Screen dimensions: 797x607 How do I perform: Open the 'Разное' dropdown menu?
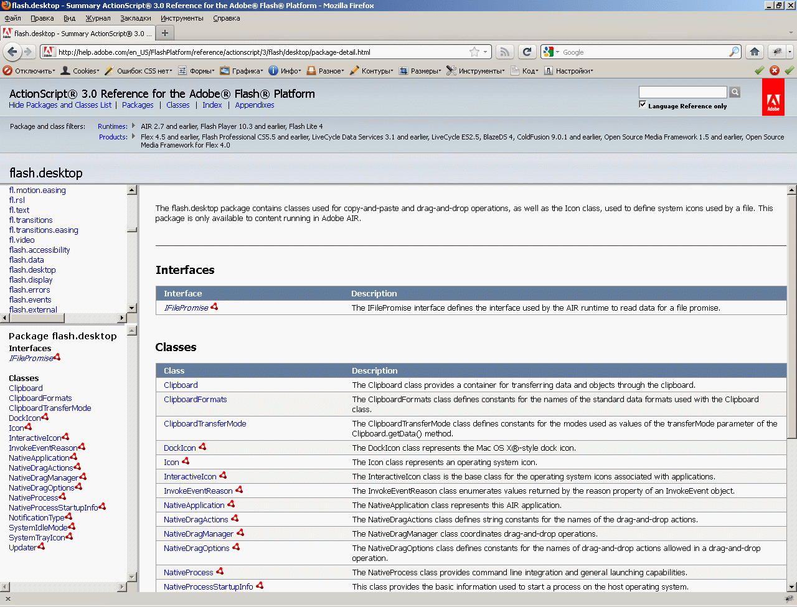(x=326, y=71)
